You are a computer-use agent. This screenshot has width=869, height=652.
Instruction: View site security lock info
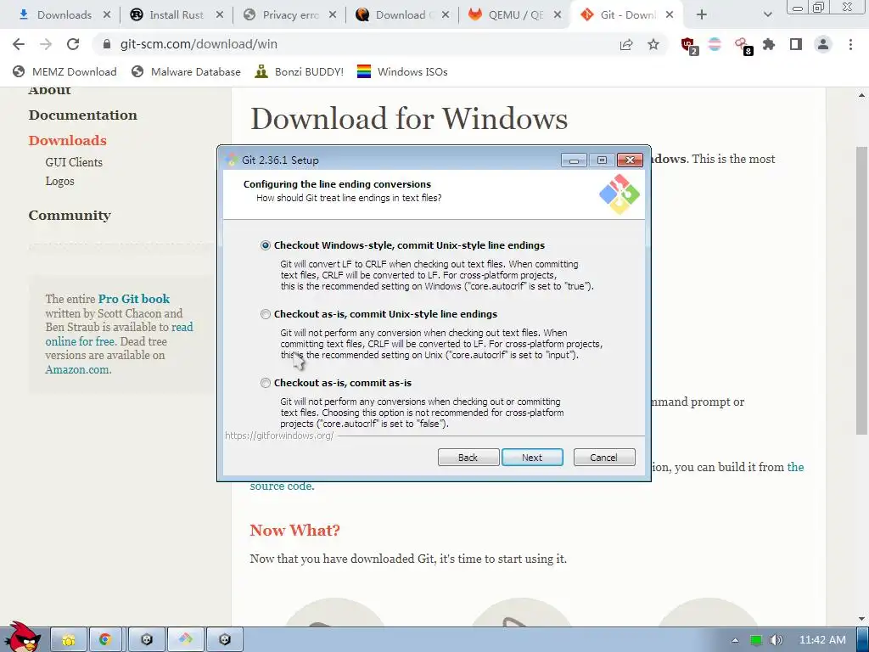coord(107,44)
